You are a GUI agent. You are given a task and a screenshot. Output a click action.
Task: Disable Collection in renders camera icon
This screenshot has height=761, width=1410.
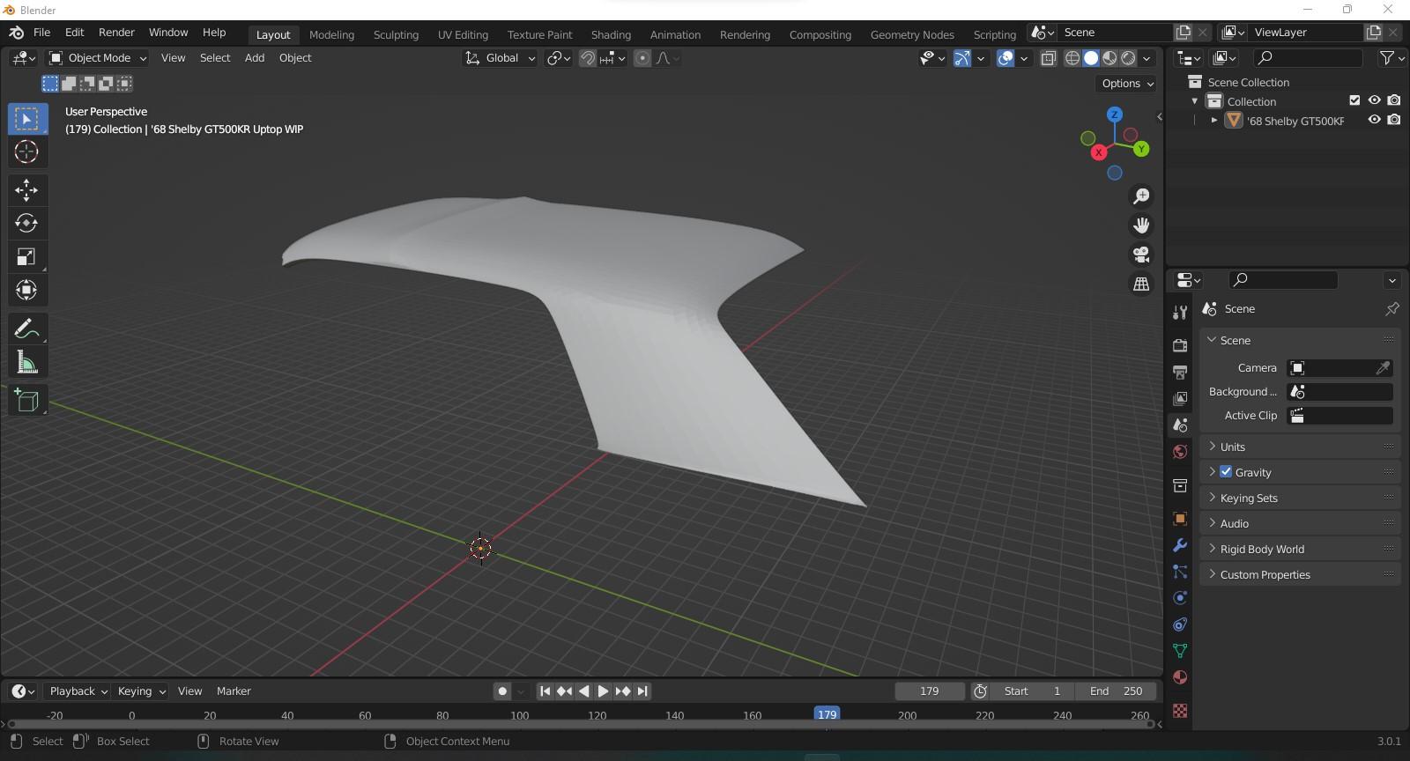[1394, 100]
